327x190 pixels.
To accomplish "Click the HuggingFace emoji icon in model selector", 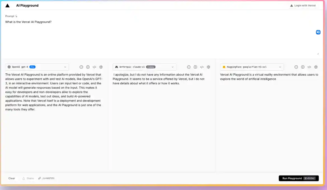I will (224, 67).
